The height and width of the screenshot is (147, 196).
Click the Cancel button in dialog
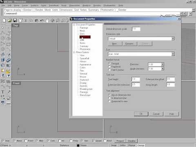pyautogui.click(x=156, y=114)
